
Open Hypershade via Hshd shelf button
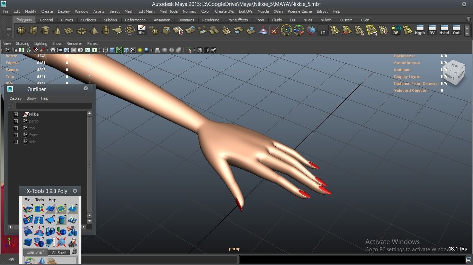click(x=444, y=30)
